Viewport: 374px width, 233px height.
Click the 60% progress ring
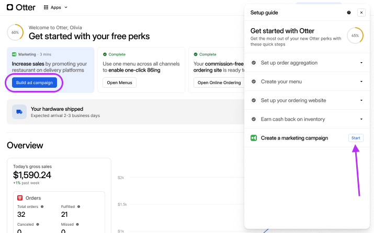tap(15, 32)
